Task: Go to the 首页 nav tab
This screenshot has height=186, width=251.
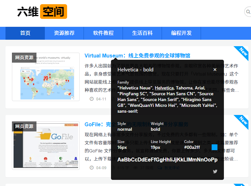Action: point(25,33)
